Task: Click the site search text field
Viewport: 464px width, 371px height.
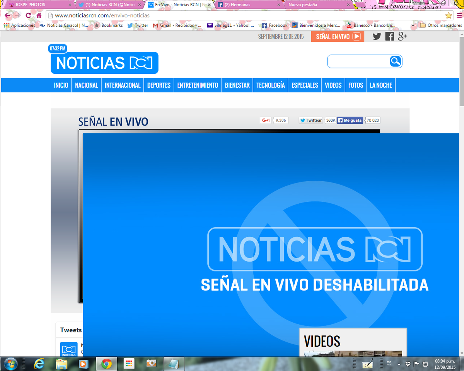Action: pos(358,61)
